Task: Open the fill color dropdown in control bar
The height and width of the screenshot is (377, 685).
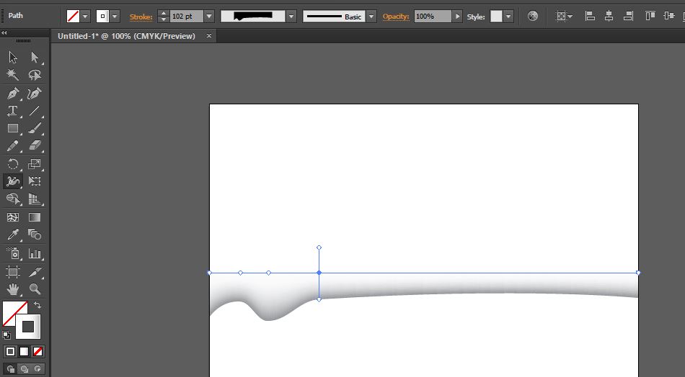Action: coord(85,17)
